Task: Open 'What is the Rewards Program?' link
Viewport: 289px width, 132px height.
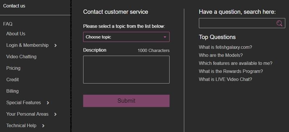Action: [x=231, y=71]
